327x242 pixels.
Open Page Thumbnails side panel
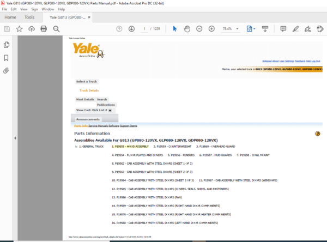[7, 45]
